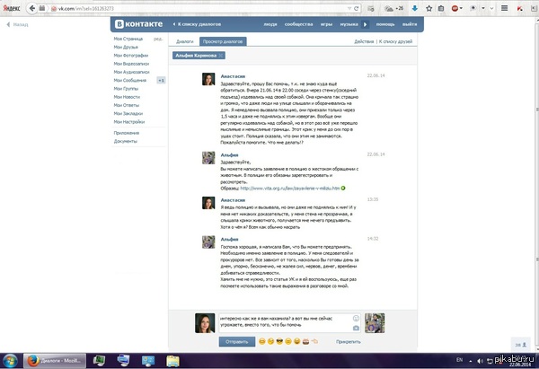Image resolution: width=539 pixels, height=369 pixels.
Task: Insert the pointing hand emoji
Action: point(314,341)
